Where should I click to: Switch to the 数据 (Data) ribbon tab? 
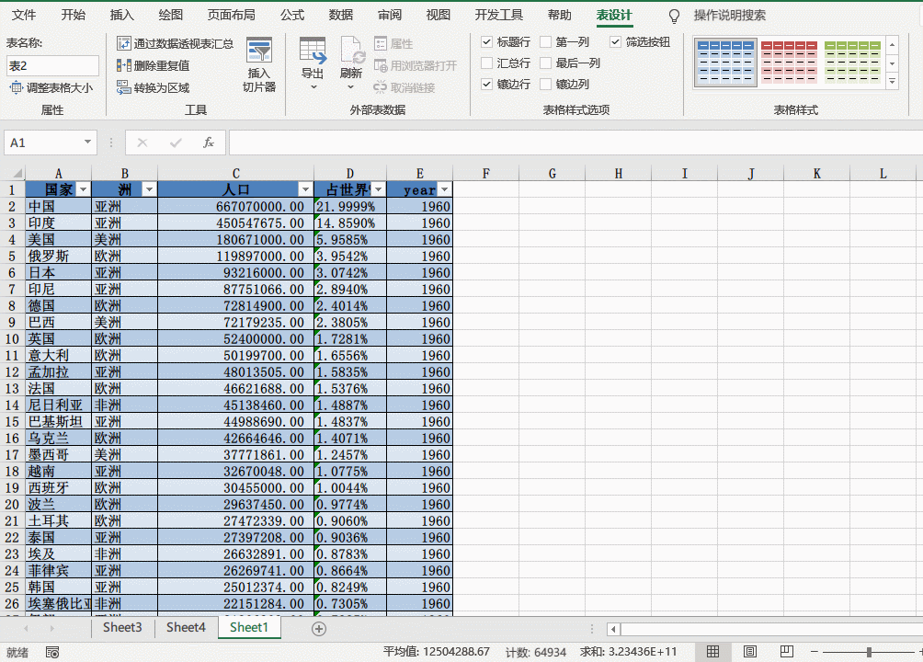341,15
